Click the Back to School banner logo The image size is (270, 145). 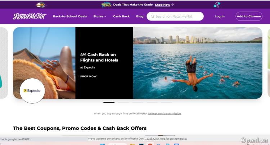coord(107,5)
